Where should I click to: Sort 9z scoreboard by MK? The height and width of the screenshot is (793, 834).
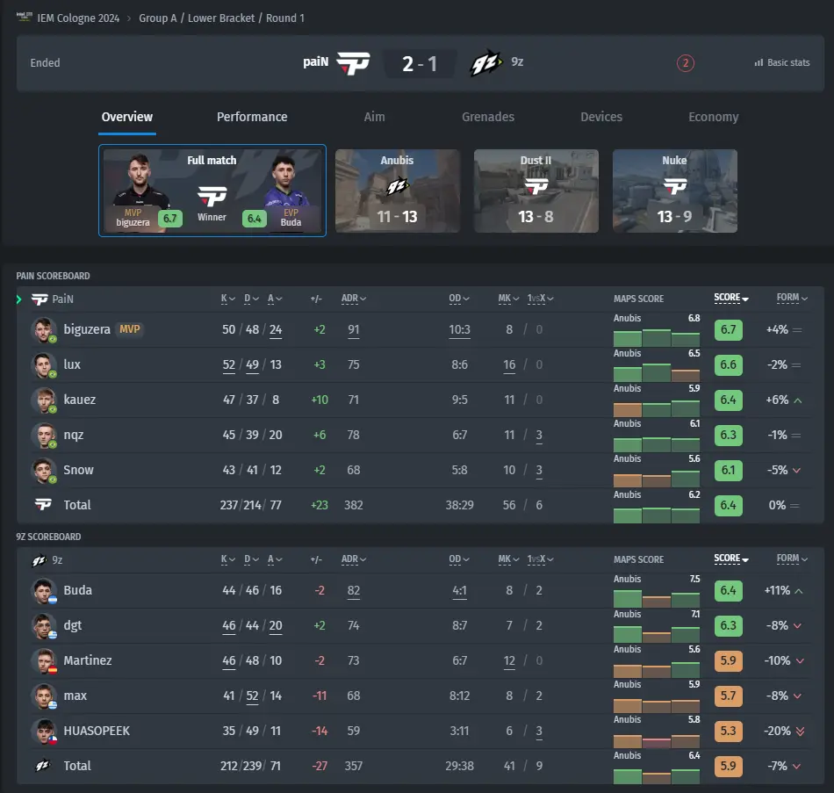pos(508,559)
